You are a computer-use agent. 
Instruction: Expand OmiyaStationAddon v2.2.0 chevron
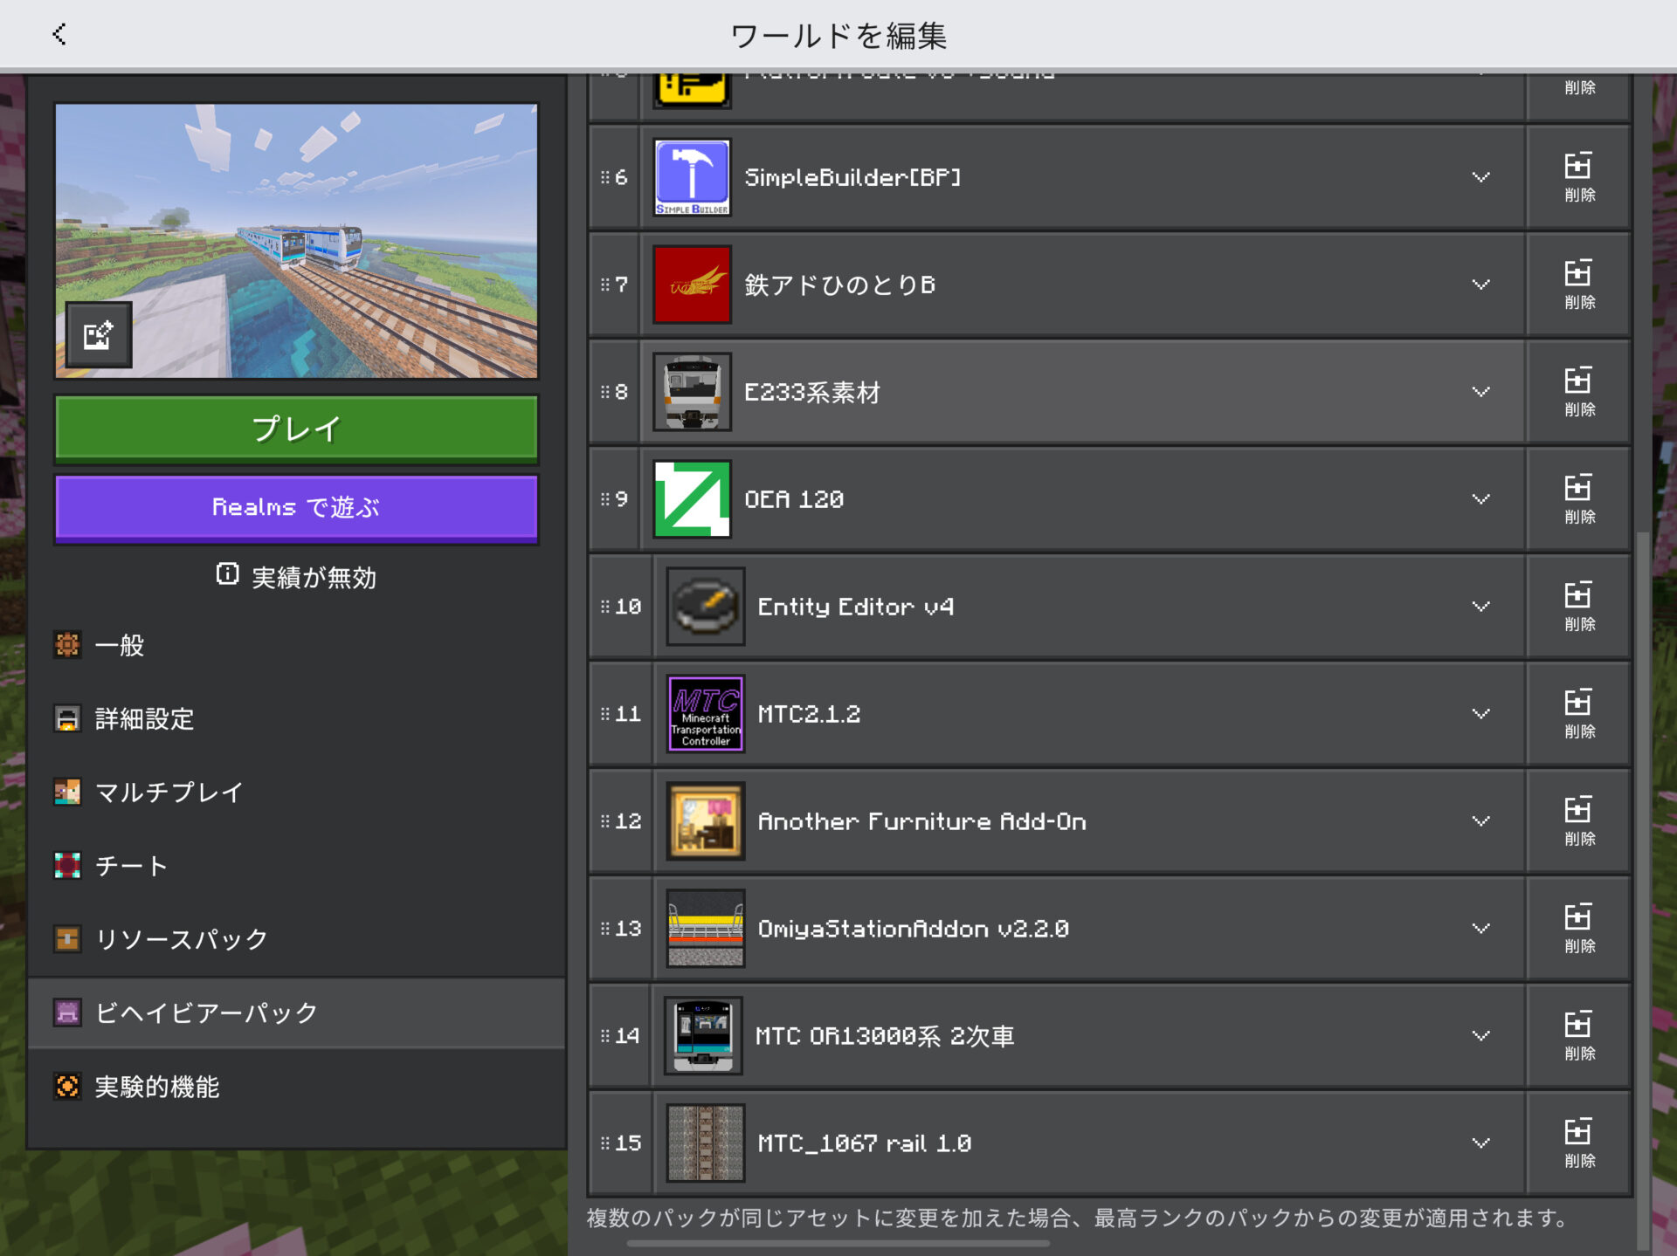click(x=1480, y=929)
